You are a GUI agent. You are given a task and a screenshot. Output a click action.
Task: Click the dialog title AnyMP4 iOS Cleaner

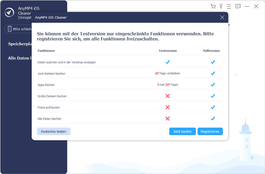(51, 18)
